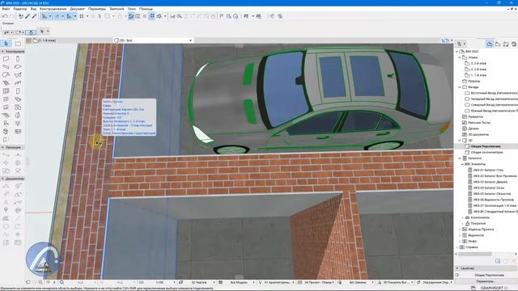The height and width of the screenshot is (291, 518).
Task: Select the Beam tool
Action: [6, 67]
